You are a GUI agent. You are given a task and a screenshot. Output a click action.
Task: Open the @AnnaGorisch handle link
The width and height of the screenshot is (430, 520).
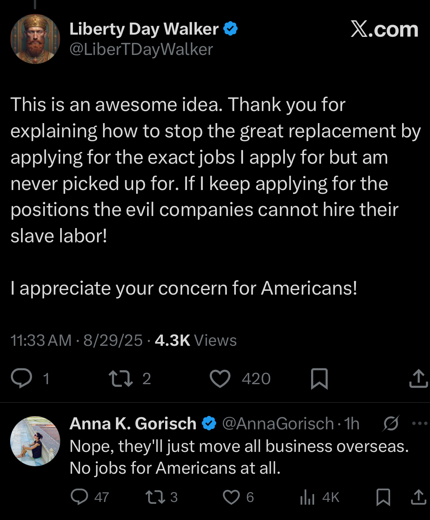[278, 424]
